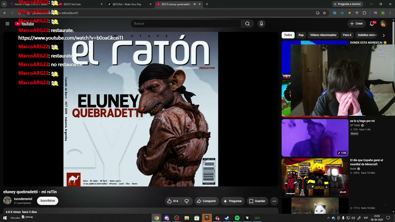Click the YouTube search magnifier button
Screen dimensions: 395x222
[247, 24]
